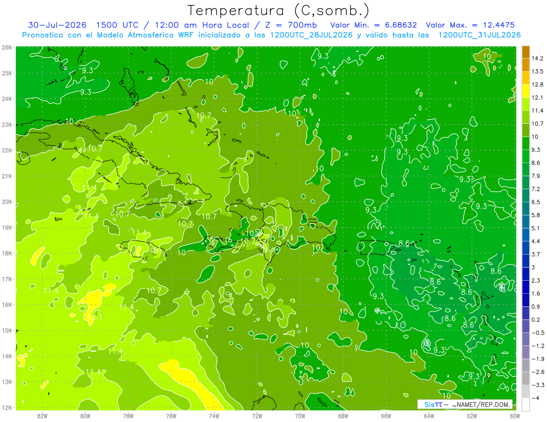Click the legend value 5.1
This screenshot has width=547, height=422.
click(536, 228)
